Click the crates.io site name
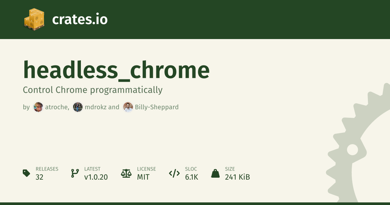390x205 pixels. pyautogui.click(x=80, y=20)
